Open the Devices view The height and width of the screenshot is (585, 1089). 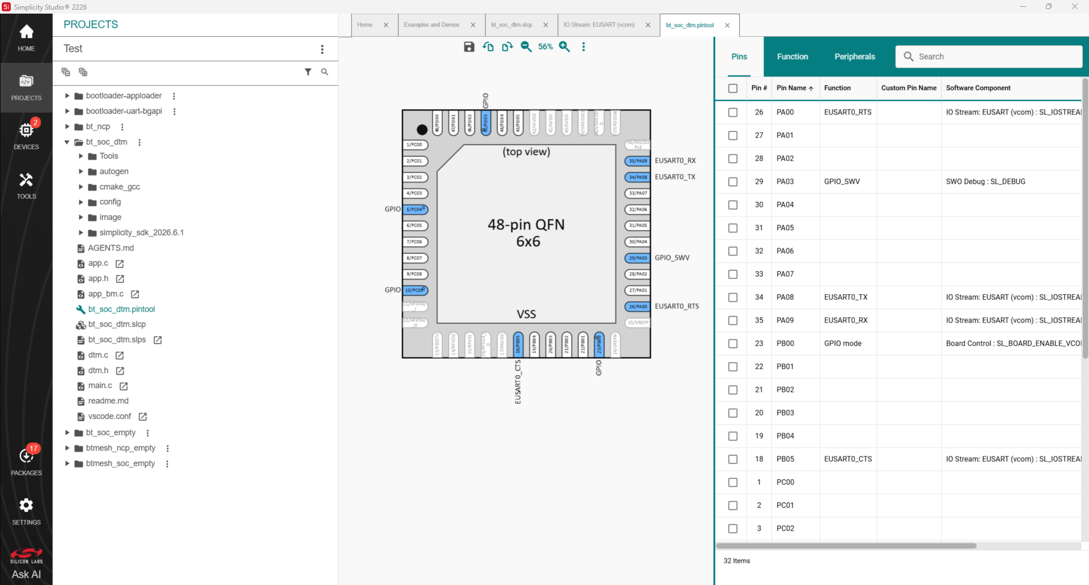tap(26, 137)
